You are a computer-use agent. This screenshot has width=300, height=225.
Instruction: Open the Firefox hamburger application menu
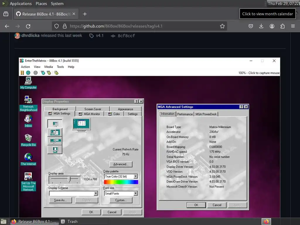tap(293, 26)
